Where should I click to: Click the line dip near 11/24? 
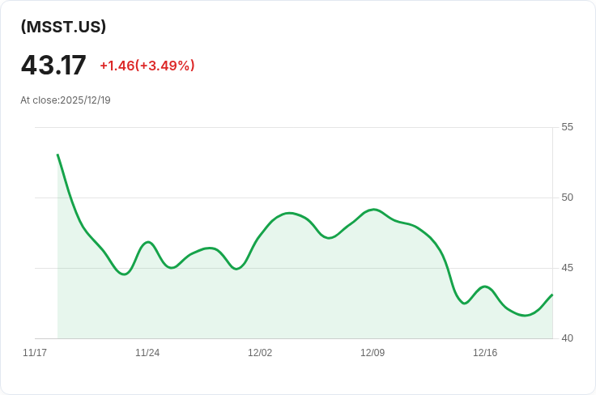click(124, 274)
